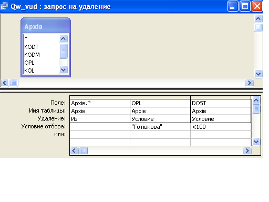This screenshot has width=269, height=202.
Task: Click the 'или:' row label
Action: (x=60, y=134)
